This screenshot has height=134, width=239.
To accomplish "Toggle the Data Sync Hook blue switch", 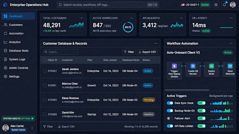I will coord(170,103).
